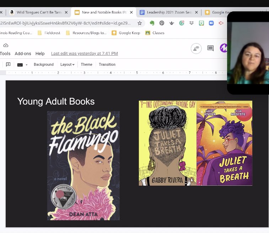Screen dimensions: 269x233
Task: Click the bookmark star in address bar
Action: [x=140, y=23]
